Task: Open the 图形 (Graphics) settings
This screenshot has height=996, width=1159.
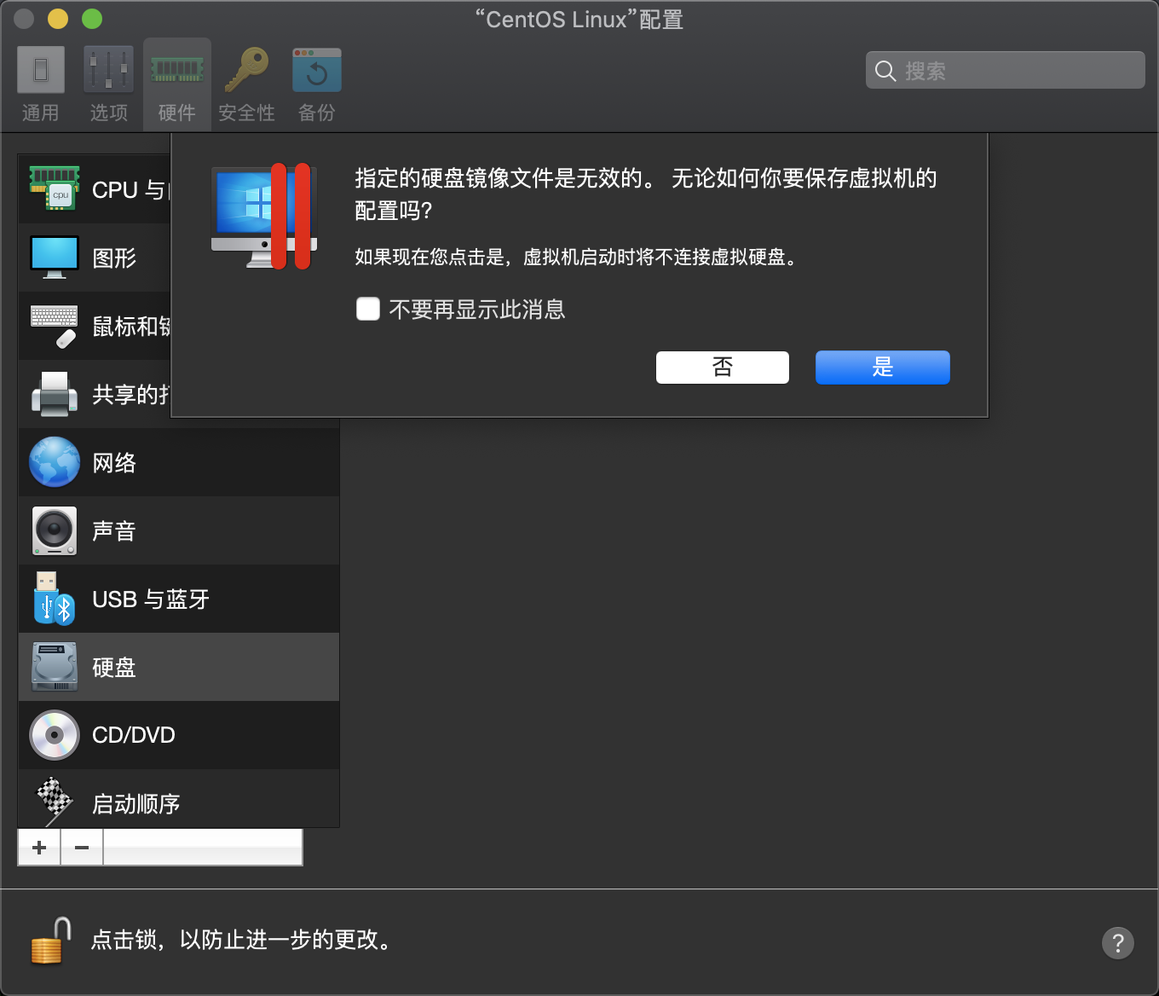Action: (x=113, y=258)
